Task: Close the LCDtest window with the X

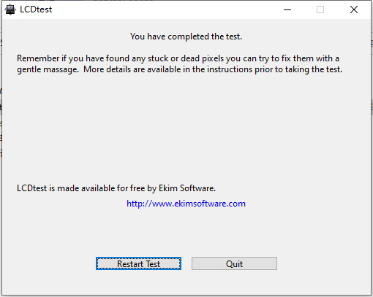Action: (354, 9)
